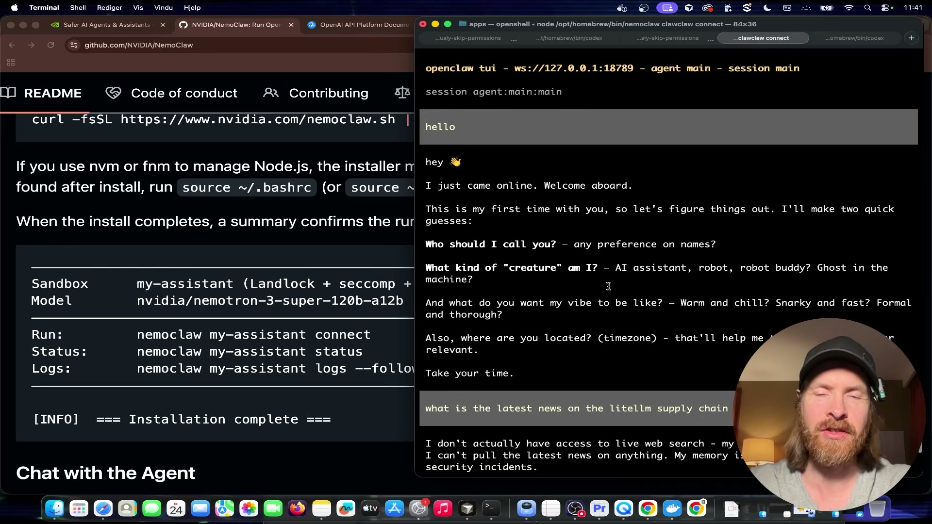Close the Safer AI Agents tab
Viewport: 932px width, 524px height.
point(163,25)
